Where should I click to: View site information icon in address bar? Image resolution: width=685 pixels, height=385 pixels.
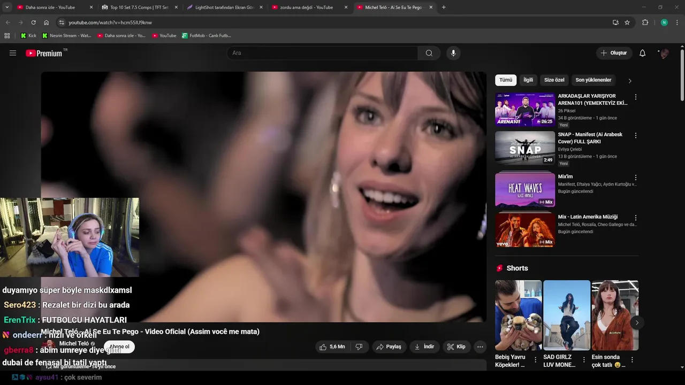(x=62, y=22)
